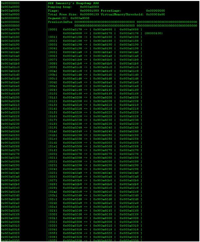
Task: Click free list entry [036] row
Action: [x=95, y=237]
